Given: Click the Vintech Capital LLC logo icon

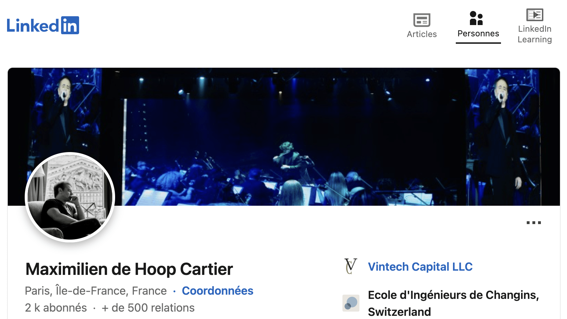Looking at the screenshot, I should (x=351, y=266).
